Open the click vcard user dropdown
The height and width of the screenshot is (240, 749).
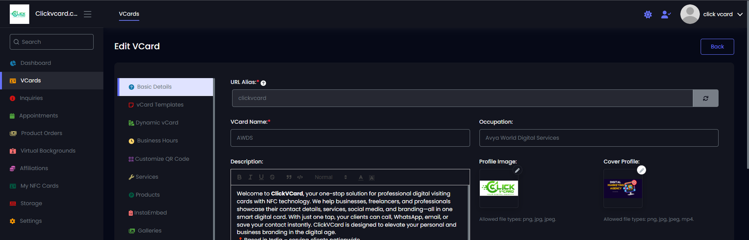click(723, 15)
